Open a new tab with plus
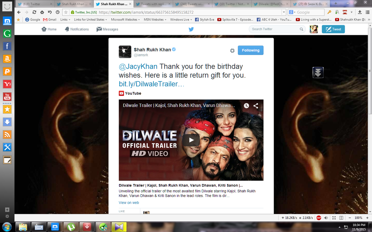Image resolution: width=372 pixels, height=232 pixels. tap(336, 4)
